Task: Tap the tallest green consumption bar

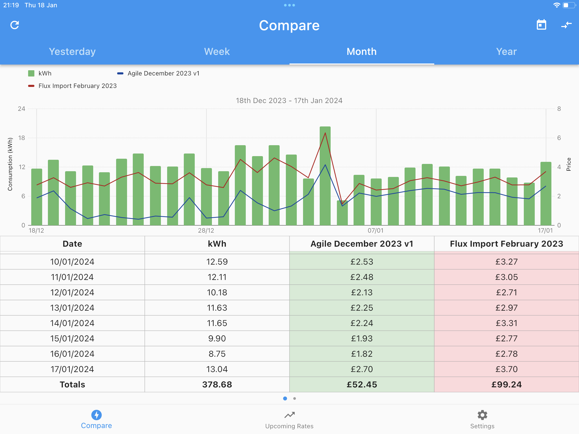Action: (x=325, y=176)
